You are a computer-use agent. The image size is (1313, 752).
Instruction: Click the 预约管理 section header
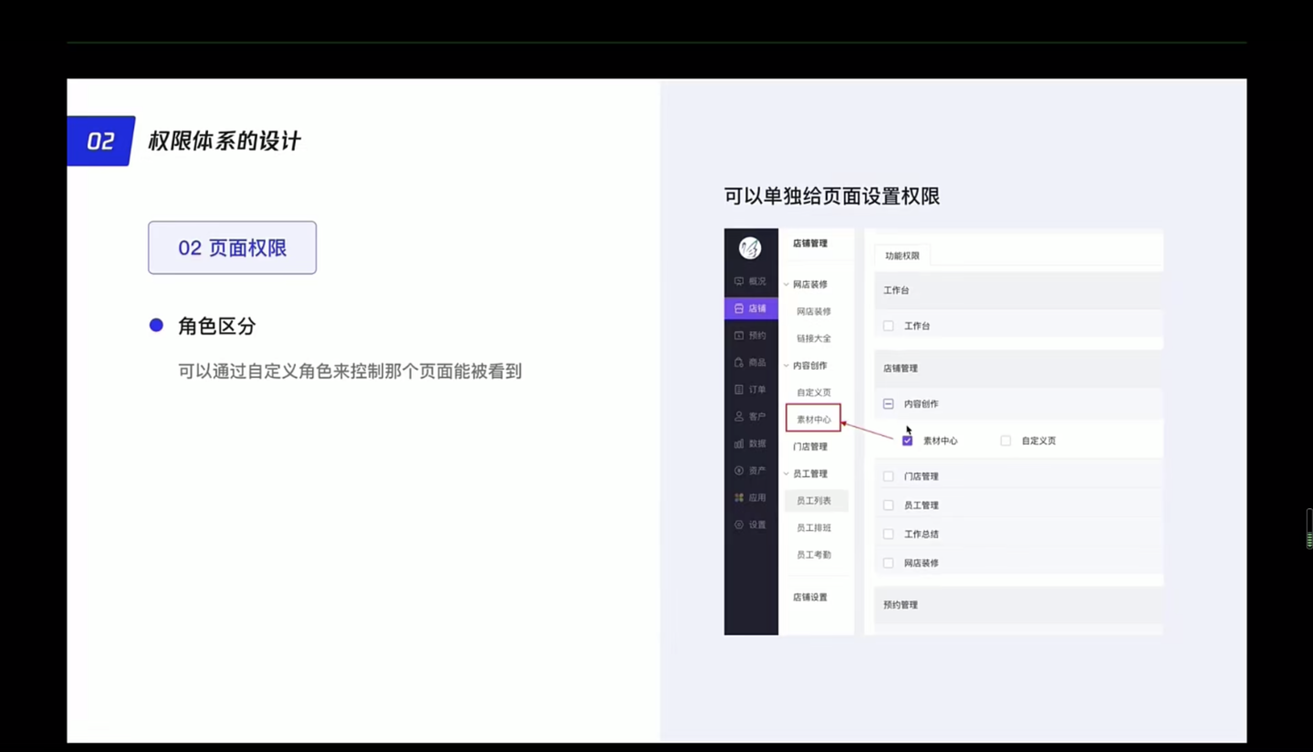pos(1018,605)
